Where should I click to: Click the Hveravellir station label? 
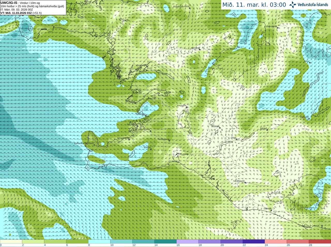272,26
